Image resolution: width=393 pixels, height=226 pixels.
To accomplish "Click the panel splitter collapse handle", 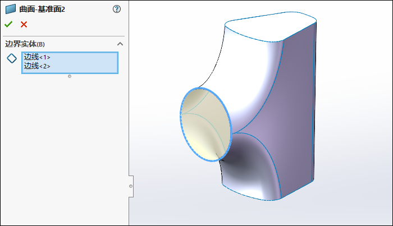I will [131, 186].
